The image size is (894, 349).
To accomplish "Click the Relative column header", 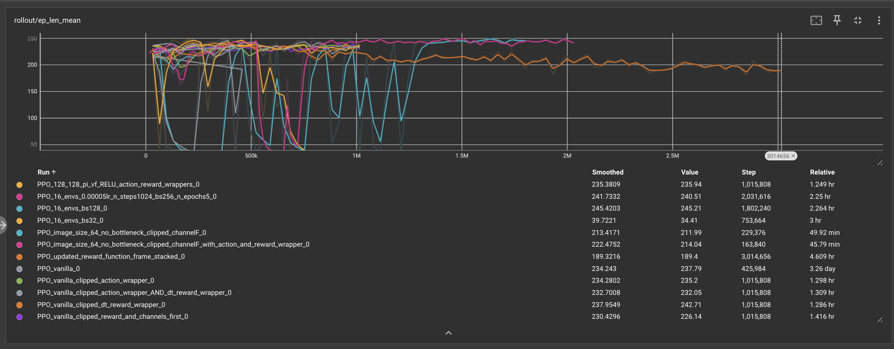I will [822, 172].
